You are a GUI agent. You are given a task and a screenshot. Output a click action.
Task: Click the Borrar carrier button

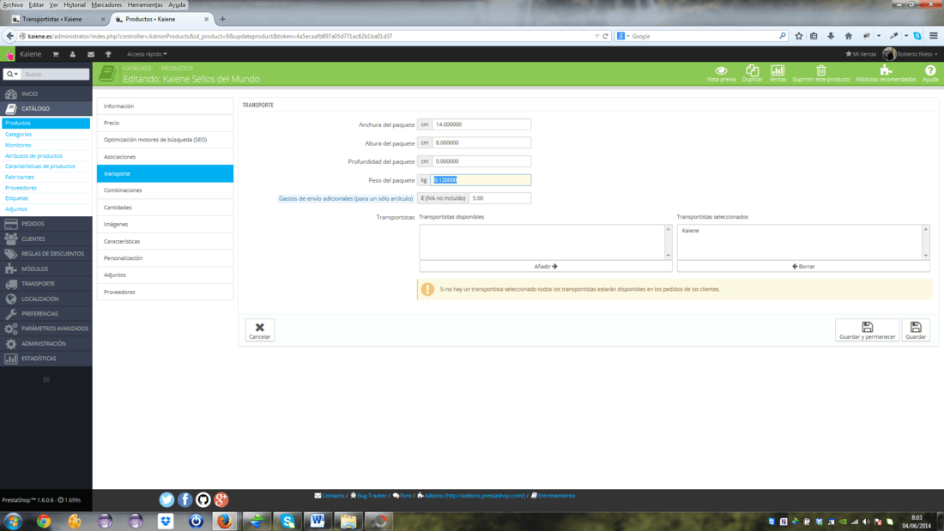(803, 266)
